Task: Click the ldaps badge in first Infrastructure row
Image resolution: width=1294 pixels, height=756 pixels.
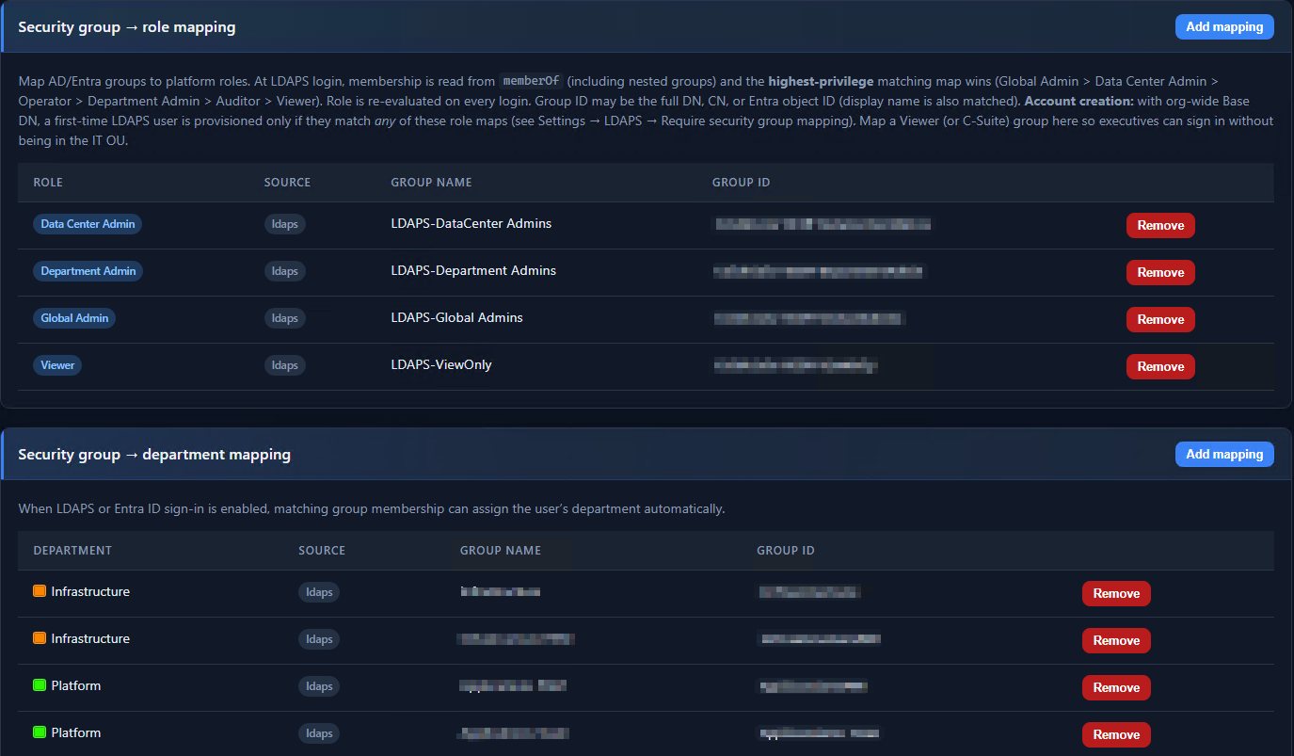Action: tap(319, 592)
